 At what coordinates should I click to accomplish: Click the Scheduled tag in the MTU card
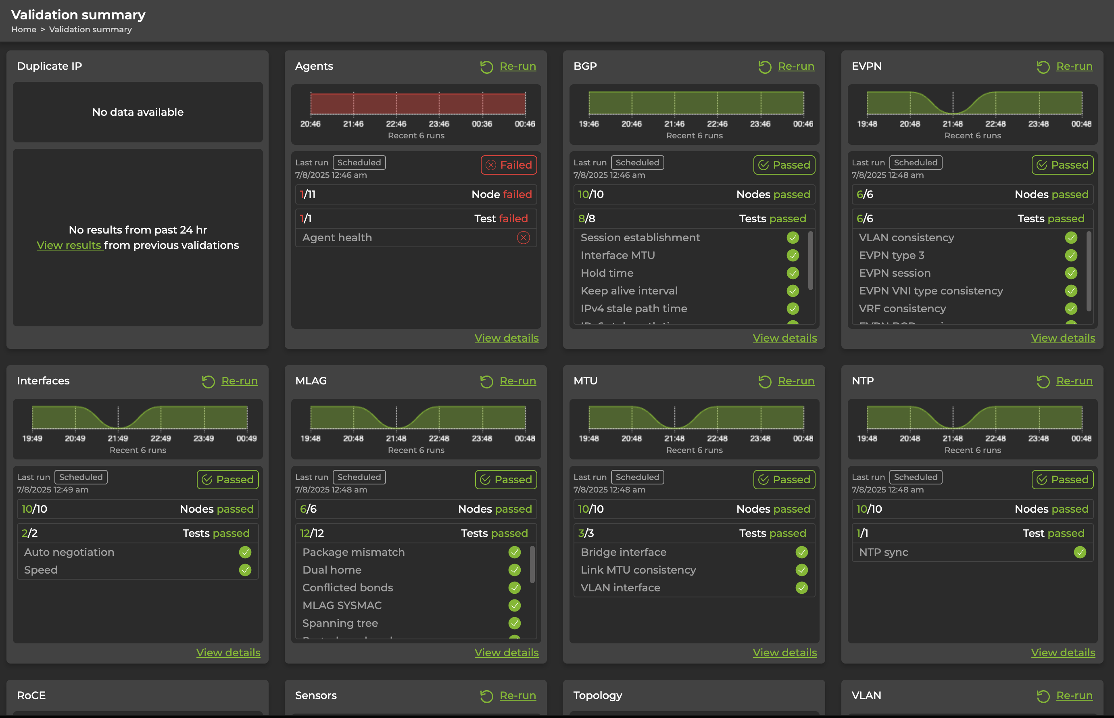[x=637, y=477]
